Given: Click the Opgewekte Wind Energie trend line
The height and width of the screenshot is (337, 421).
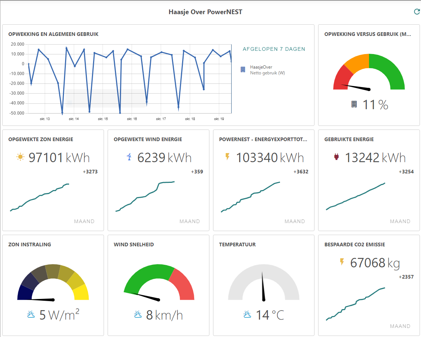Looking at the screenshot, I should point(145,196).
